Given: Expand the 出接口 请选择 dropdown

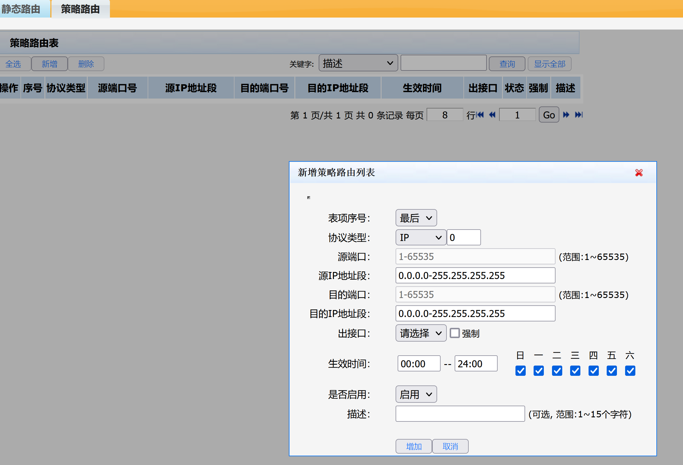Looking at the screenshot, I should 420,333.
